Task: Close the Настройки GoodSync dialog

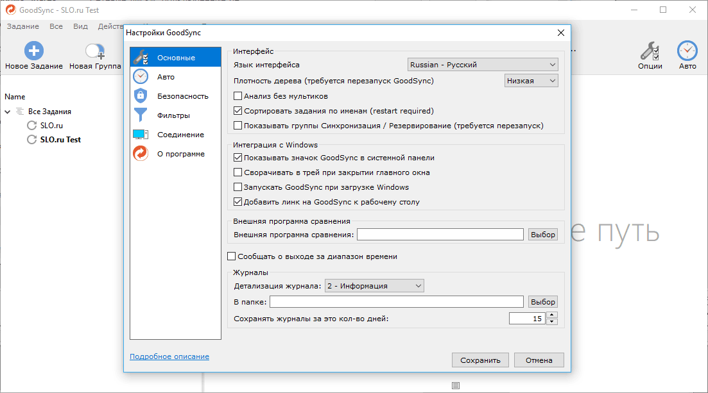Action: [561, 33]
